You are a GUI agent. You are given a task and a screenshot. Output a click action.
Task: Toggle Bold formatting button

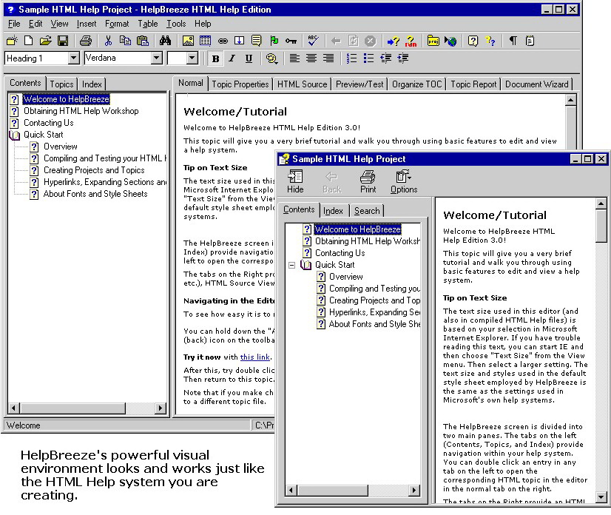215,58
